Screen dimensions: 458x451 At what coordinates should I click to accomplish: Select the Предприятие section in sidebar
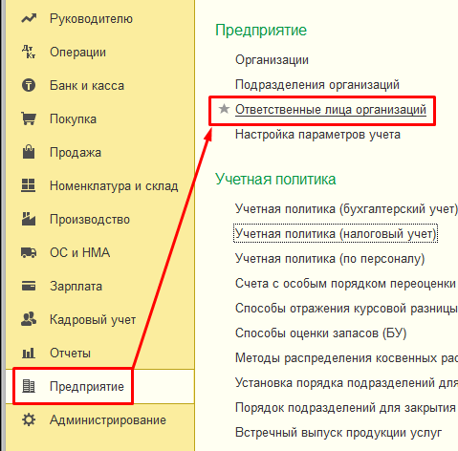(87, 387)
